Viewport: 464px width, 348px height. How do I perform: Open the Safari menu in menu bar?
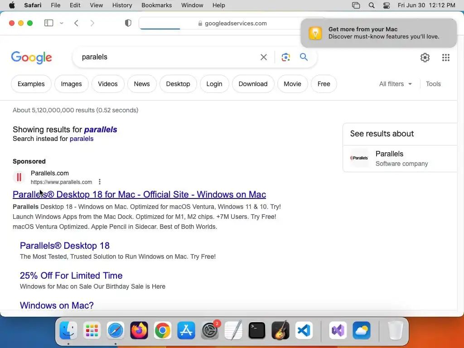33,5
